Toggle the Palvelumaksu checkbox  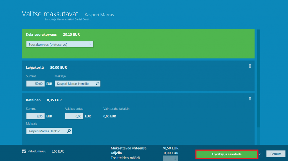pyautogui.click(x=24, y=151)
